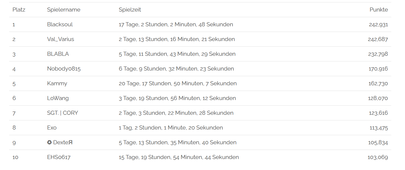Click the Spielername column header
Screen dimensions: 405x170
click(x=64, y=10)
